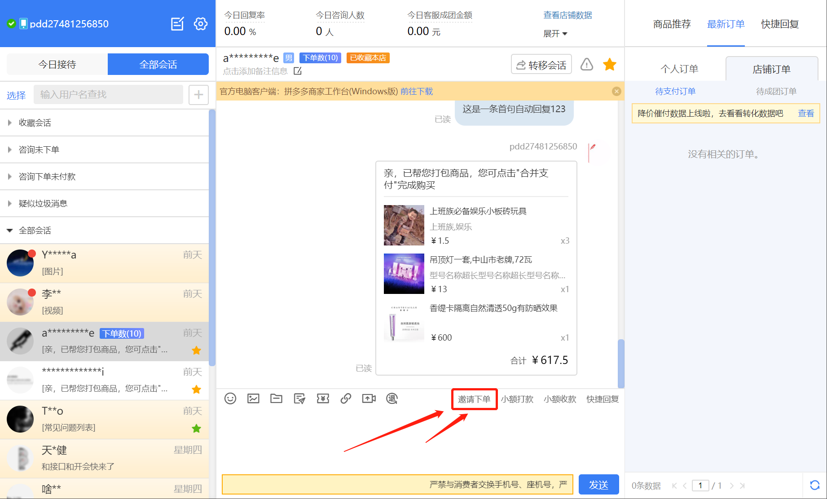Switch to 今日接待 tab
This screenshot has width=827, height=499.
click(x=57, y=64)
